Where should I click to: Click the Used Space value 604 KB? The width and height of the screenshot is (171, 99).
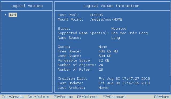[x=105, y=56]
